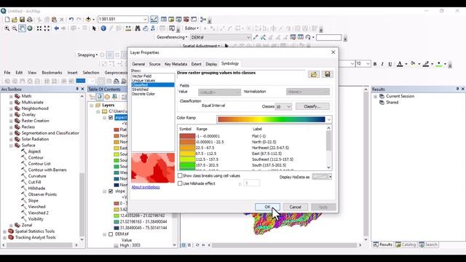Click Northeast (22.5-67.5) symbol swatch

point(187,148)
